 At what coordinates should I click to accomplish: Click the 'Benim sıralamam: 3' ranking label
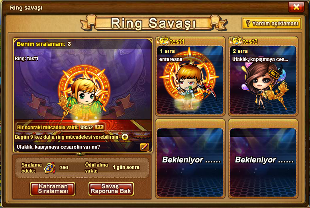click(44, 44)
